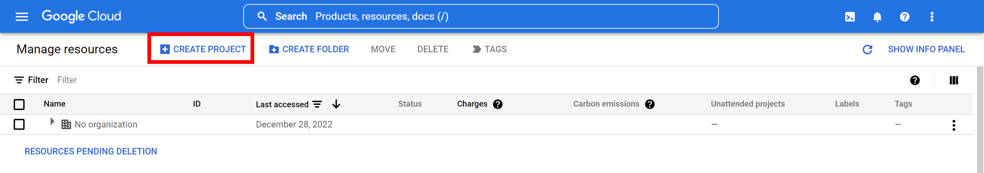
Task: Open RESOURCES PENDING DELETION link
Action: (91, 152)
